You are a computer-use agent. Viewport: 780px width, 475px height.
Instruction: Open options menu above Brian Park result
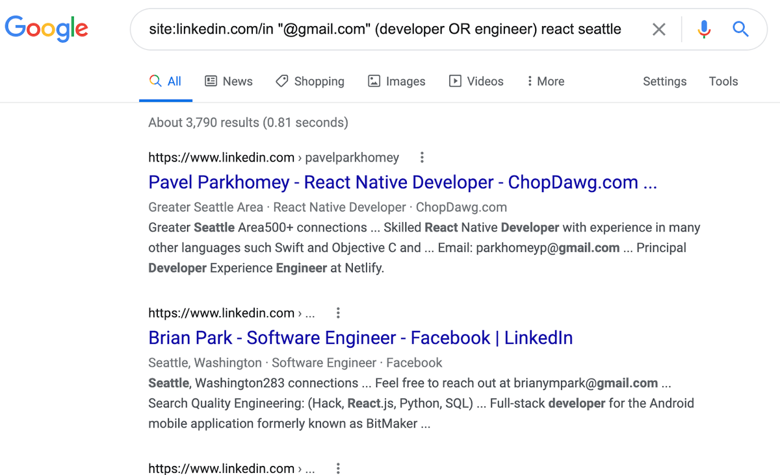338,313
